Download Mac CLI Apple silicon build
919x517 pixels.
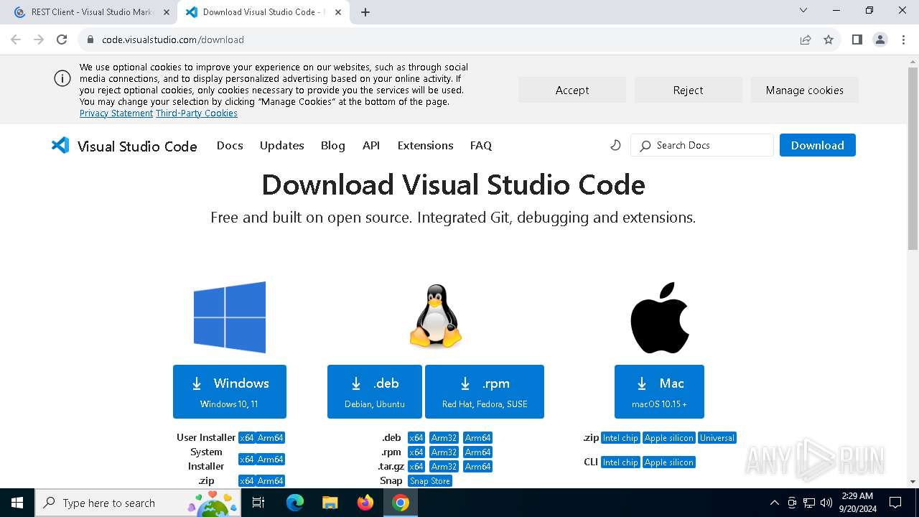(x=669, y=462)
